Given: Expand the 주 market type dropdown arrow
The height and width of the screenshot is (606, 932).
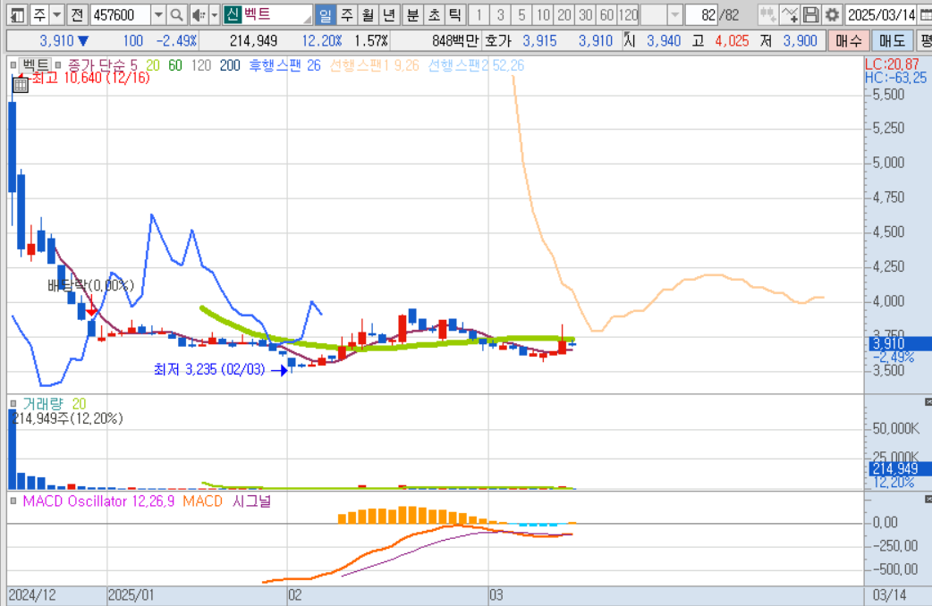Looking at the screenshot, I should tap(57, 14).
